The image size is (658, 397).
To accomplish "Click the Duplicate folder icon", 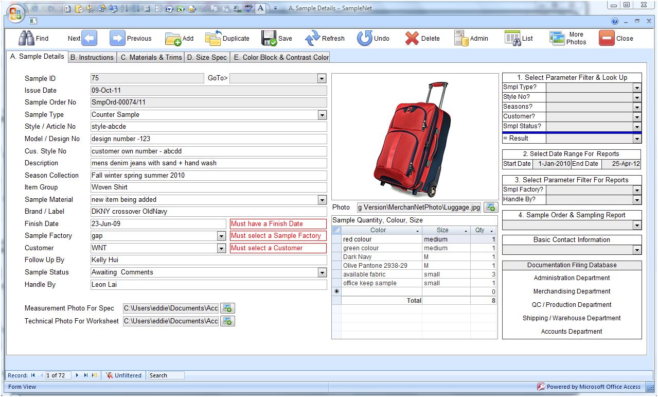I will 213,38.
